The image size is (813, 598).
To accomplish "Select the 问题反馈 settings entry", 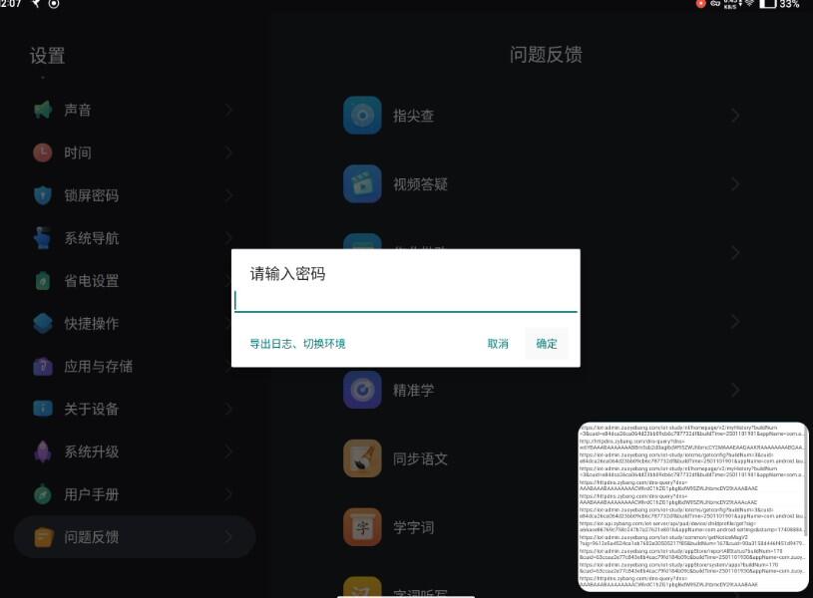I will click(x=135, y=537).
